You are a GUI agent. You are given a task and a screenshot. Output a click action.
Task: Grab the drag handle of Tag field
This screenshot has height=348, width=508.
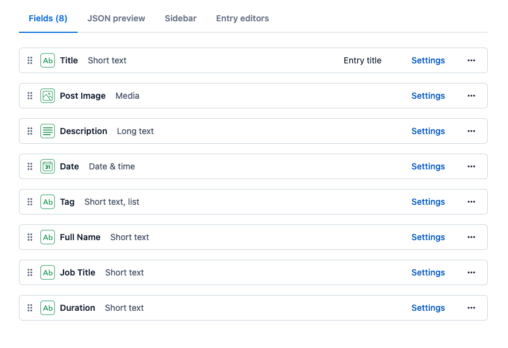pyautogui.click(x=30, y=202)
